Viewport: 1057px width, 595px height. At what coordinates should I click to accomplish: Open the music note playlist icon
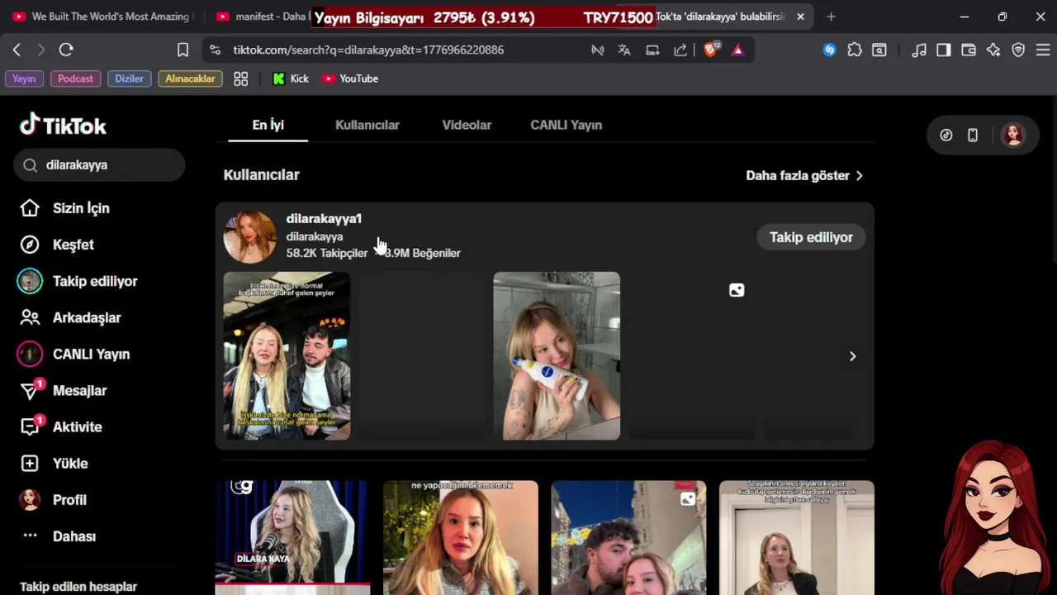click(x=919, y=50)
